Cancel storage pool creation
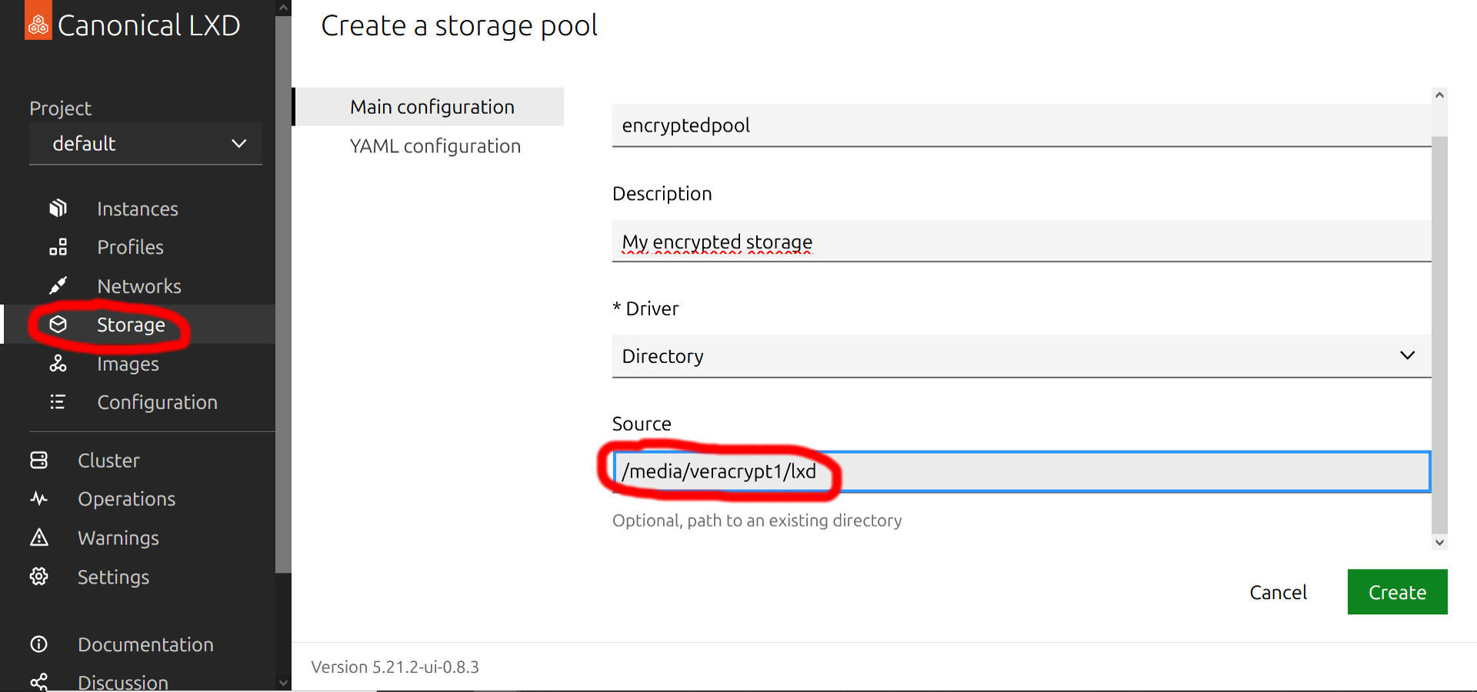1477x692 pixels. coord(1278,592)
